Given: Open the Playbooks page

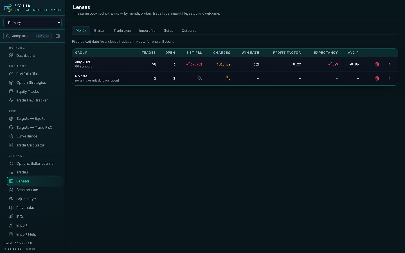Looking at the screenshot, I should click(35, 208).
